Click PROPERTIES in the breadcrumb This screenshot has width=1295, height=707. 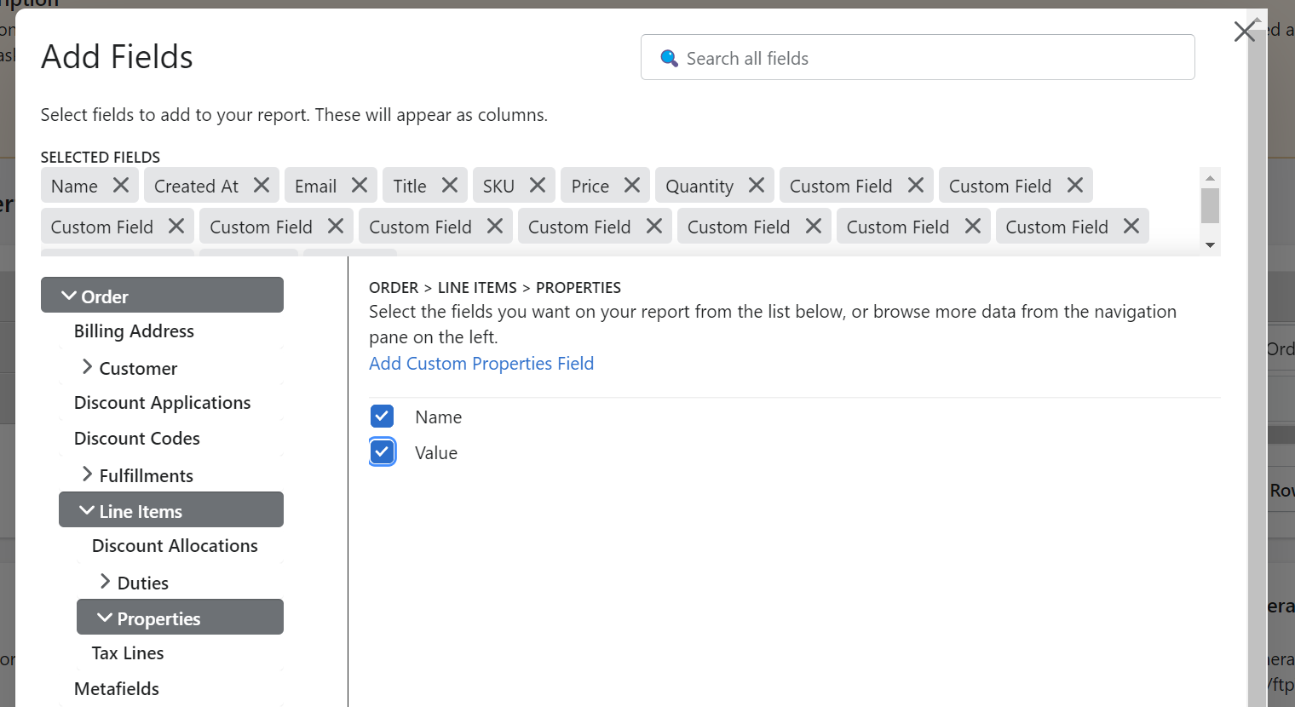click(578, 288)
